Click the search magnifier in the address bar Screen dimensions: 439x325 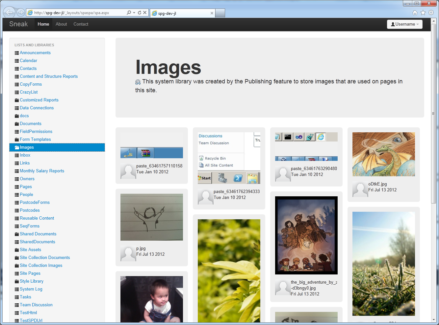[x=129, y=13]
